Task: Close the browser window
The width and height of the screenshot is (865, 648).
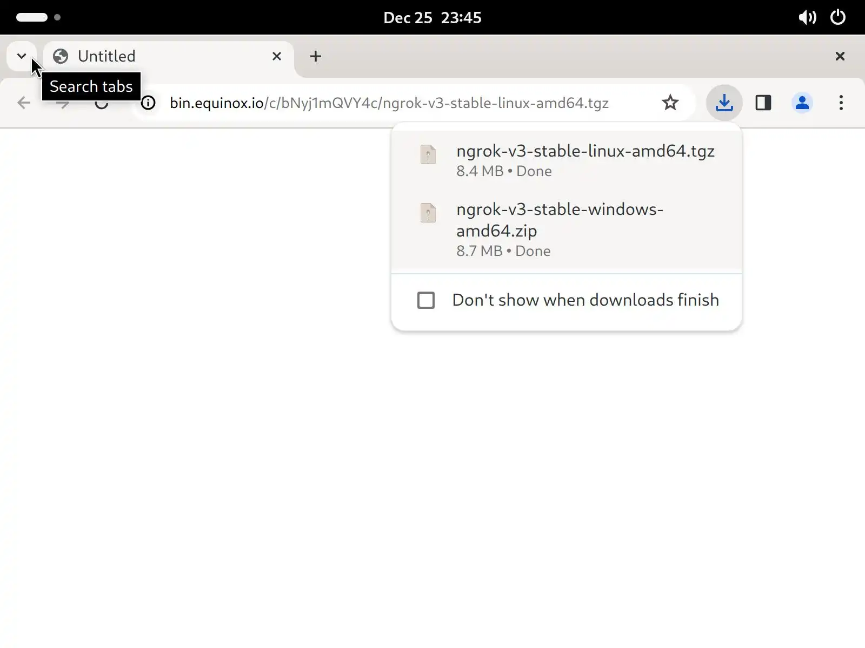Action: [x=840, y=56]
